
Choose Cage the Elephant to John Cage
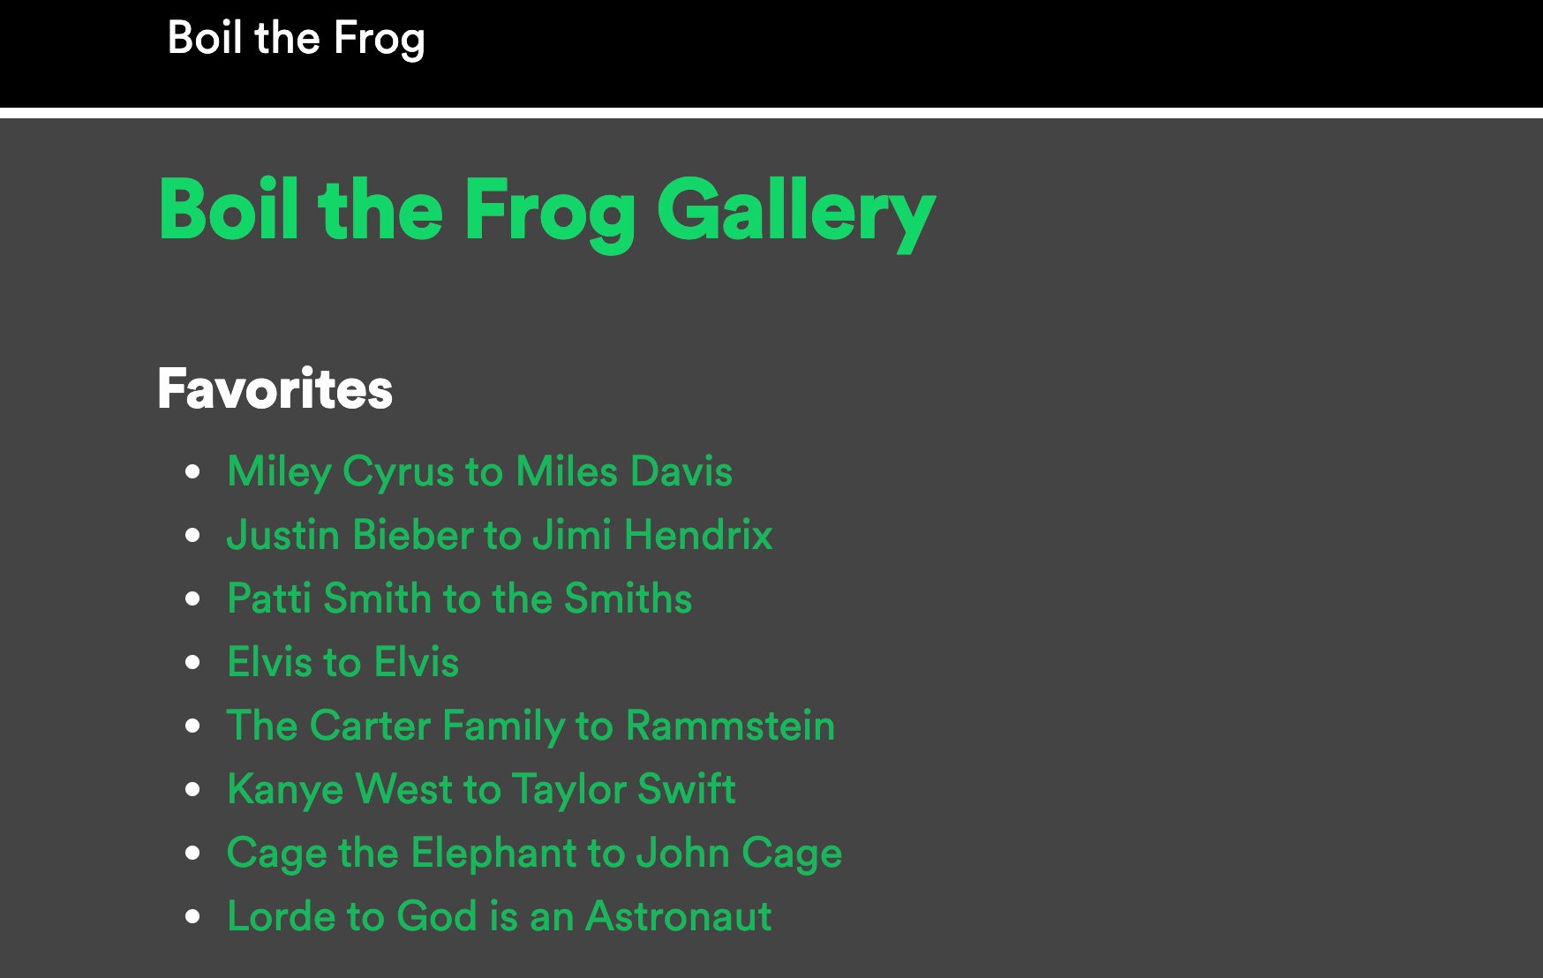534,853
